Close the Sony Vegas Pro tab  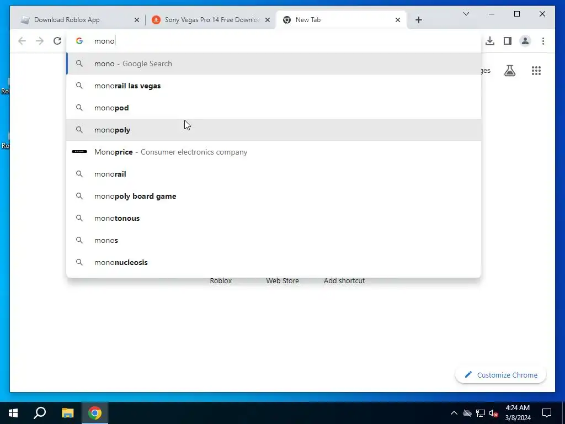[268, 20]
